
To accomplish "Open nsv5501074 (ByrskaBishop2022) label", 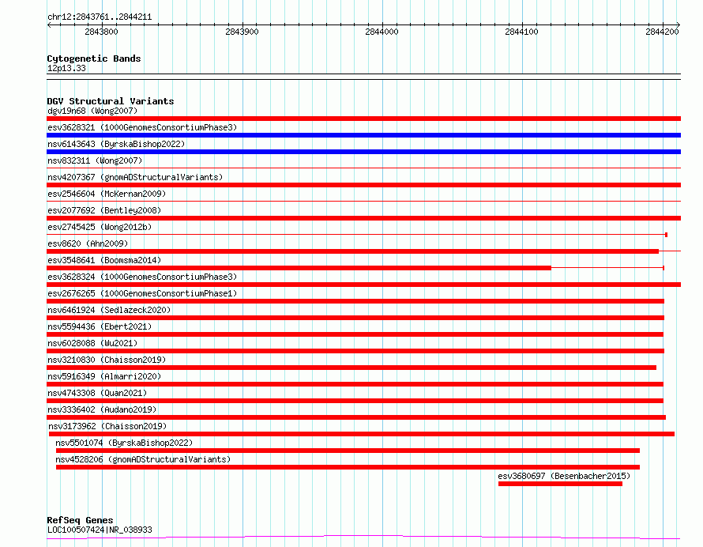I will (x=124, y=443).
